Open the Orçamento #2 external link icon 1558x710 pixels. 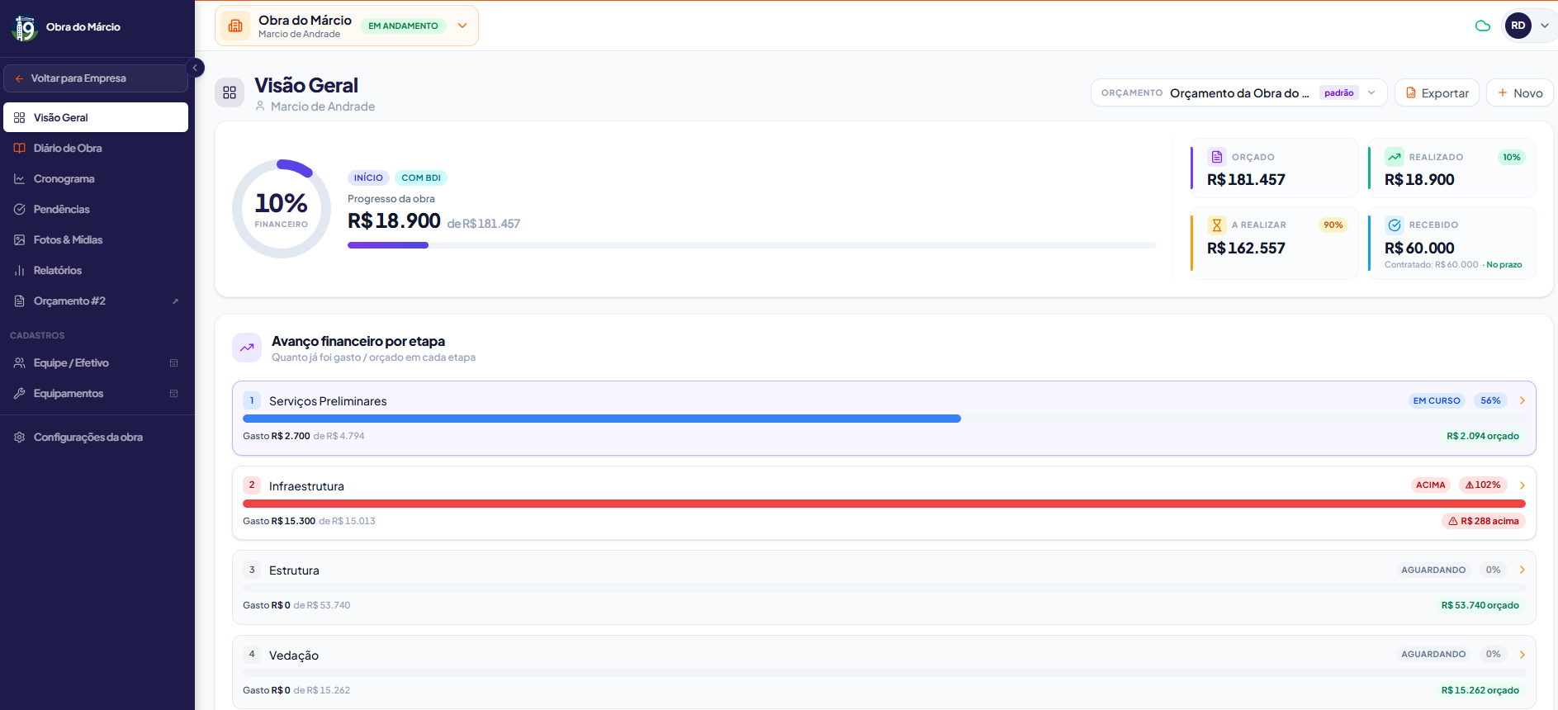point(175,301)
